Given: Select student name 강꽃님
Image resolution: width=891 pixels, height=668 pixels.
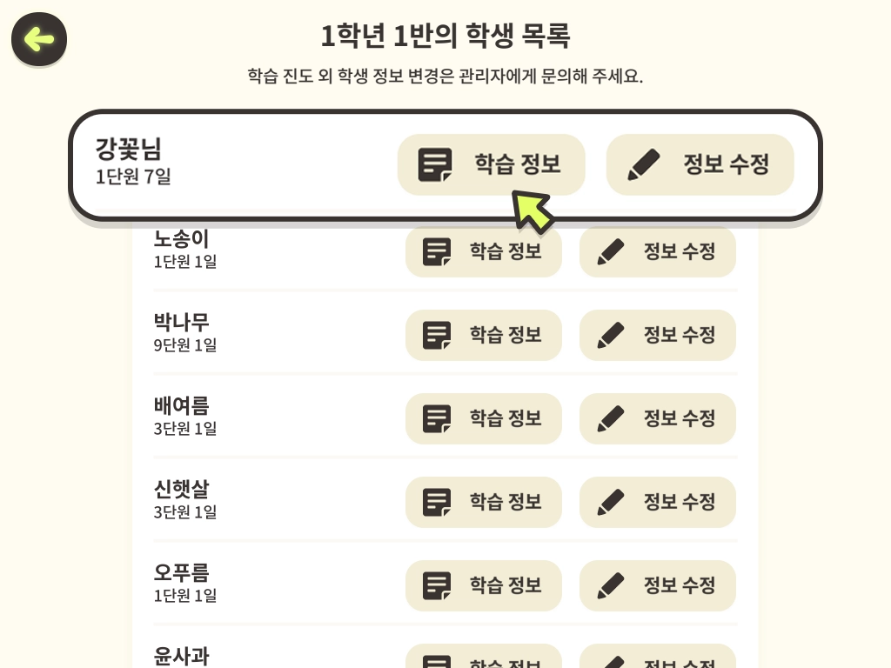Looking at the screenshot, I should point(129,150).
